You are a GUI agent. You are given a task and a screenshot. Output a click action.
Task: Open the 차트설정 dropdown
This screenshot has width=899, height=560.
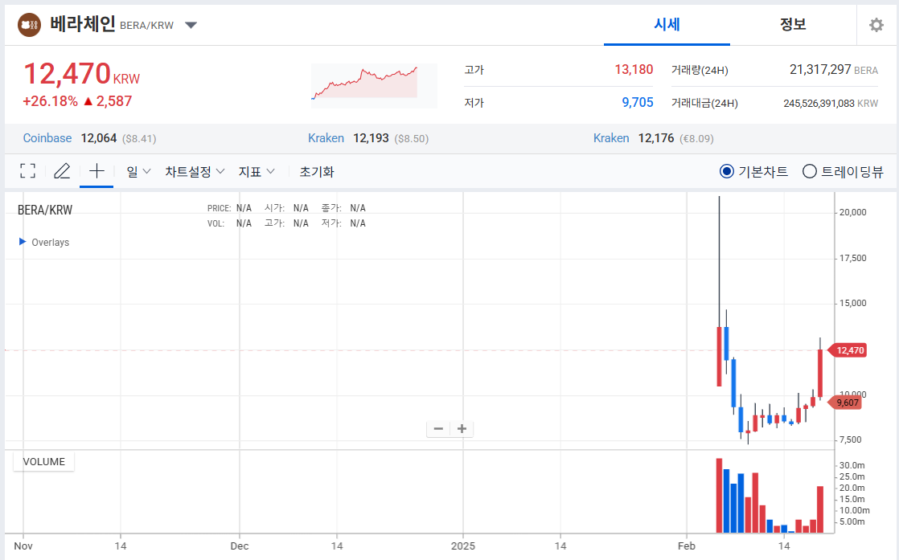pos(195,171)
